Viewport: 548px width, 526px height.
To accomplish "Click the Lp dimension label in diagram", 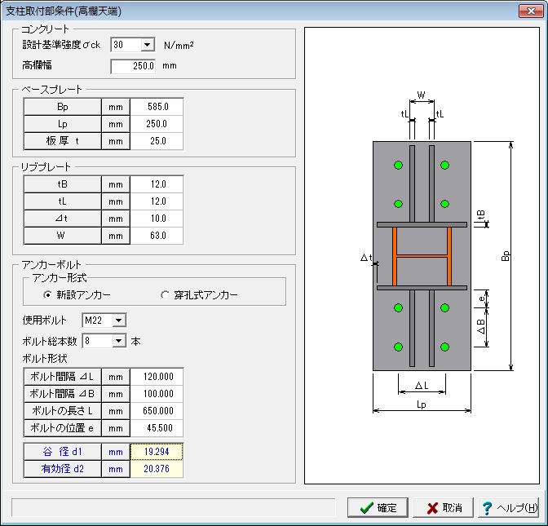I will pos(422,404).
